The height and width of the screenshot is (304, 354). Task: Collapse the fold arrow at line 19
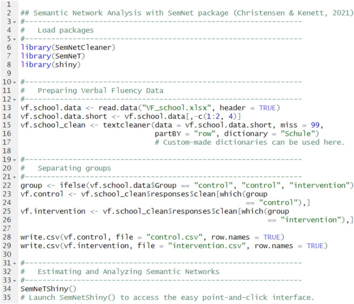[x=14, y=160]
